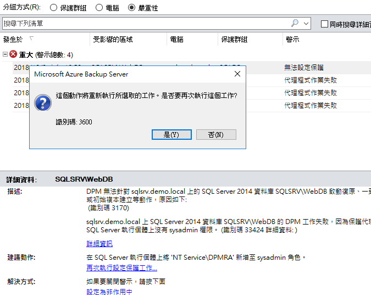Click the 再次執行設定保護工作 link
The image size is (371, 295).
121,268
